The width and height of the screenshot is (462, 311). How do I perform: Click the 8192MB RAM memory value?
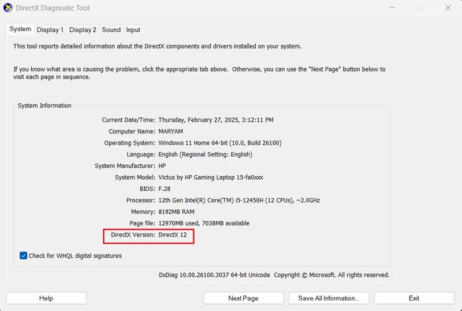[176, 212]
